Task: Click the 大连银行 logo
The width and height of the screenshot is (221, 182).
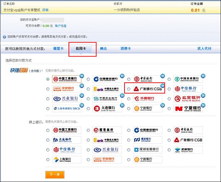Action: click(x=107, y=108)
